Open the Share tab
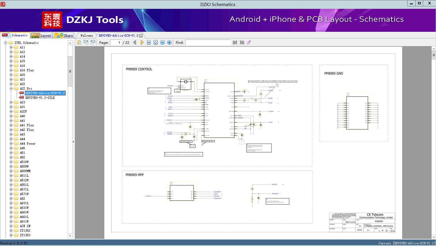This screenshot has height=246, width=436. pyautogui.click(x=64, y=36)
